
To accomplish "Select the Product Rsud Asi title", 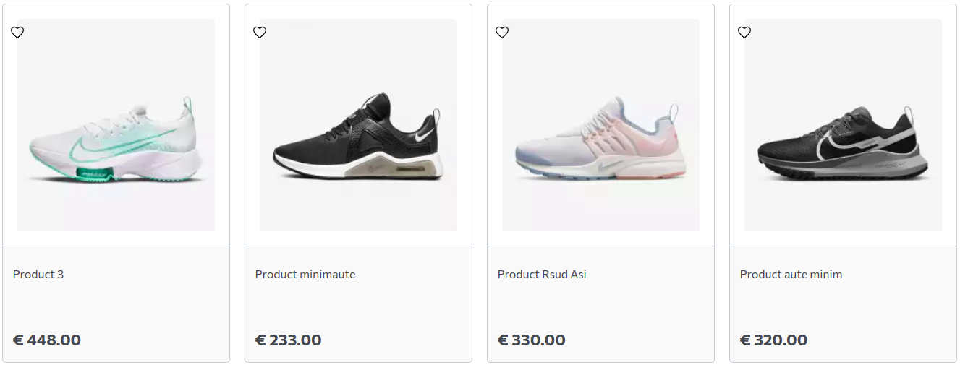I will [542, 275].
